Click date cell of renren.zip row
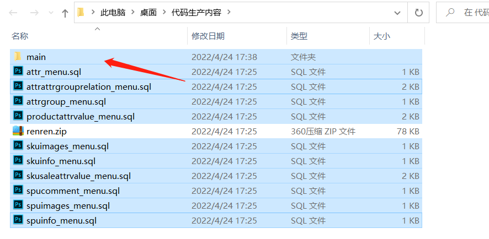 click(224, 132)
